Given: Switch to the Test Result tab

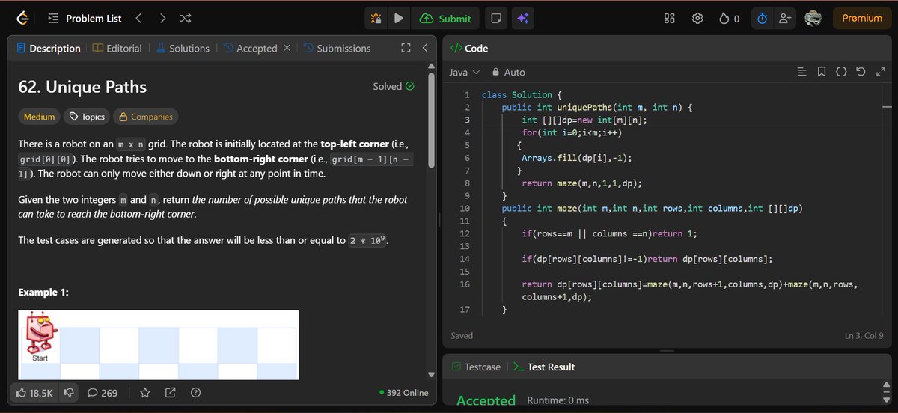Looking at the screenshot, I should 544,367.
